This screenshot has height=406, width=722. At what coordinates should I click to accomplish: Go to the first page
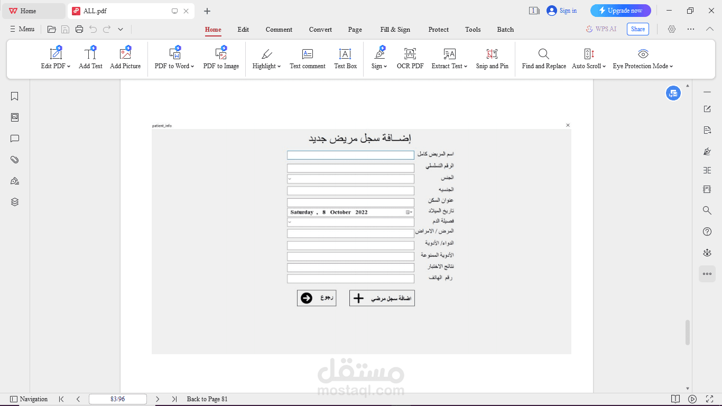[61, 399]
